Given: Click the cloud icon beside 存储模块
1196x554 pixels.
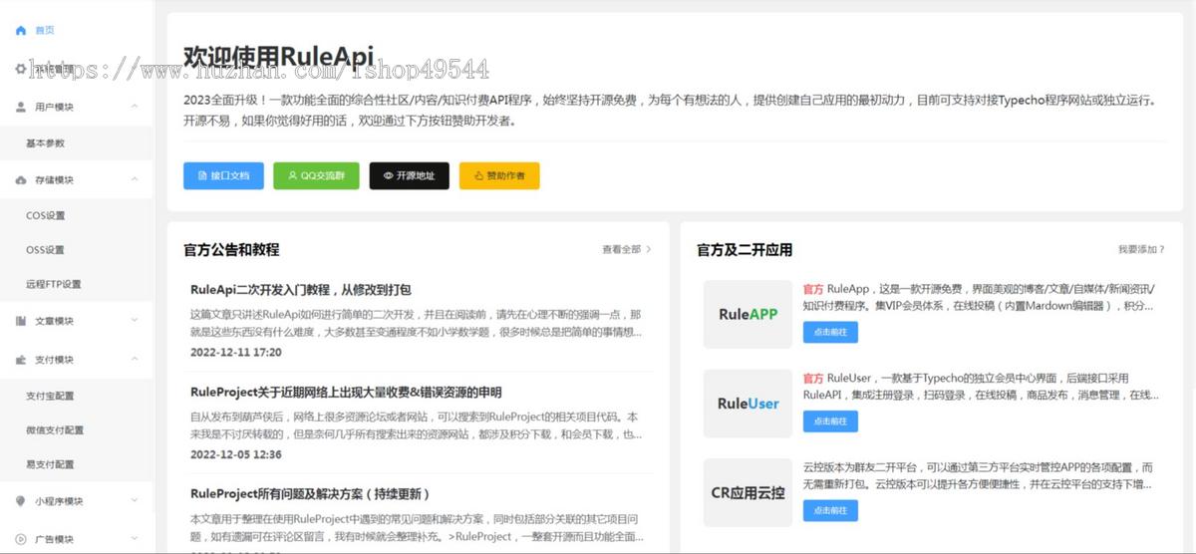Looking at the screenshot, I should click(21, 180).
